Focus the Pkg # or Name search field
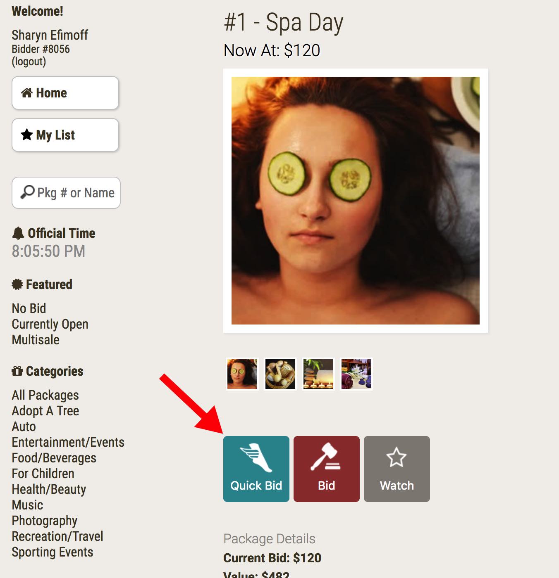The image size is (559, 578). pos(66,193)
